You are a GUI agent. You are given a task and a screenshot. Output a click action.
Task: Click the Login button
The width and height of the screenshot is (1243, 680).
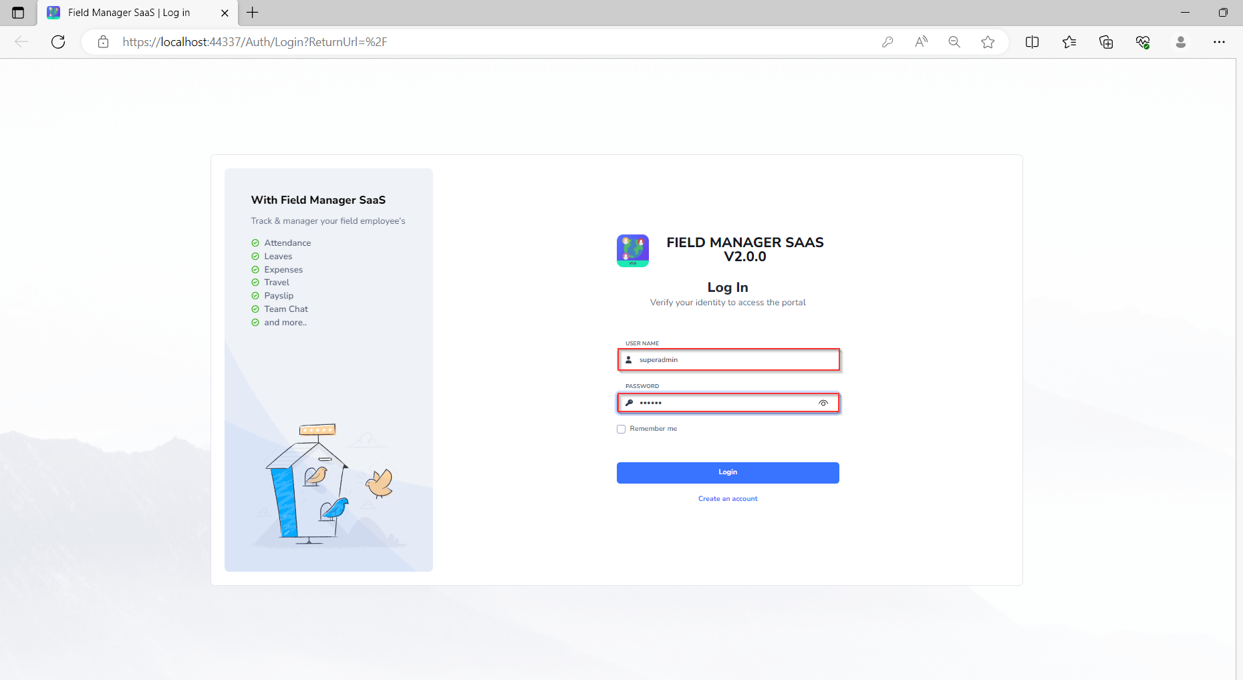pyautogui.click(x=728, y=472)
